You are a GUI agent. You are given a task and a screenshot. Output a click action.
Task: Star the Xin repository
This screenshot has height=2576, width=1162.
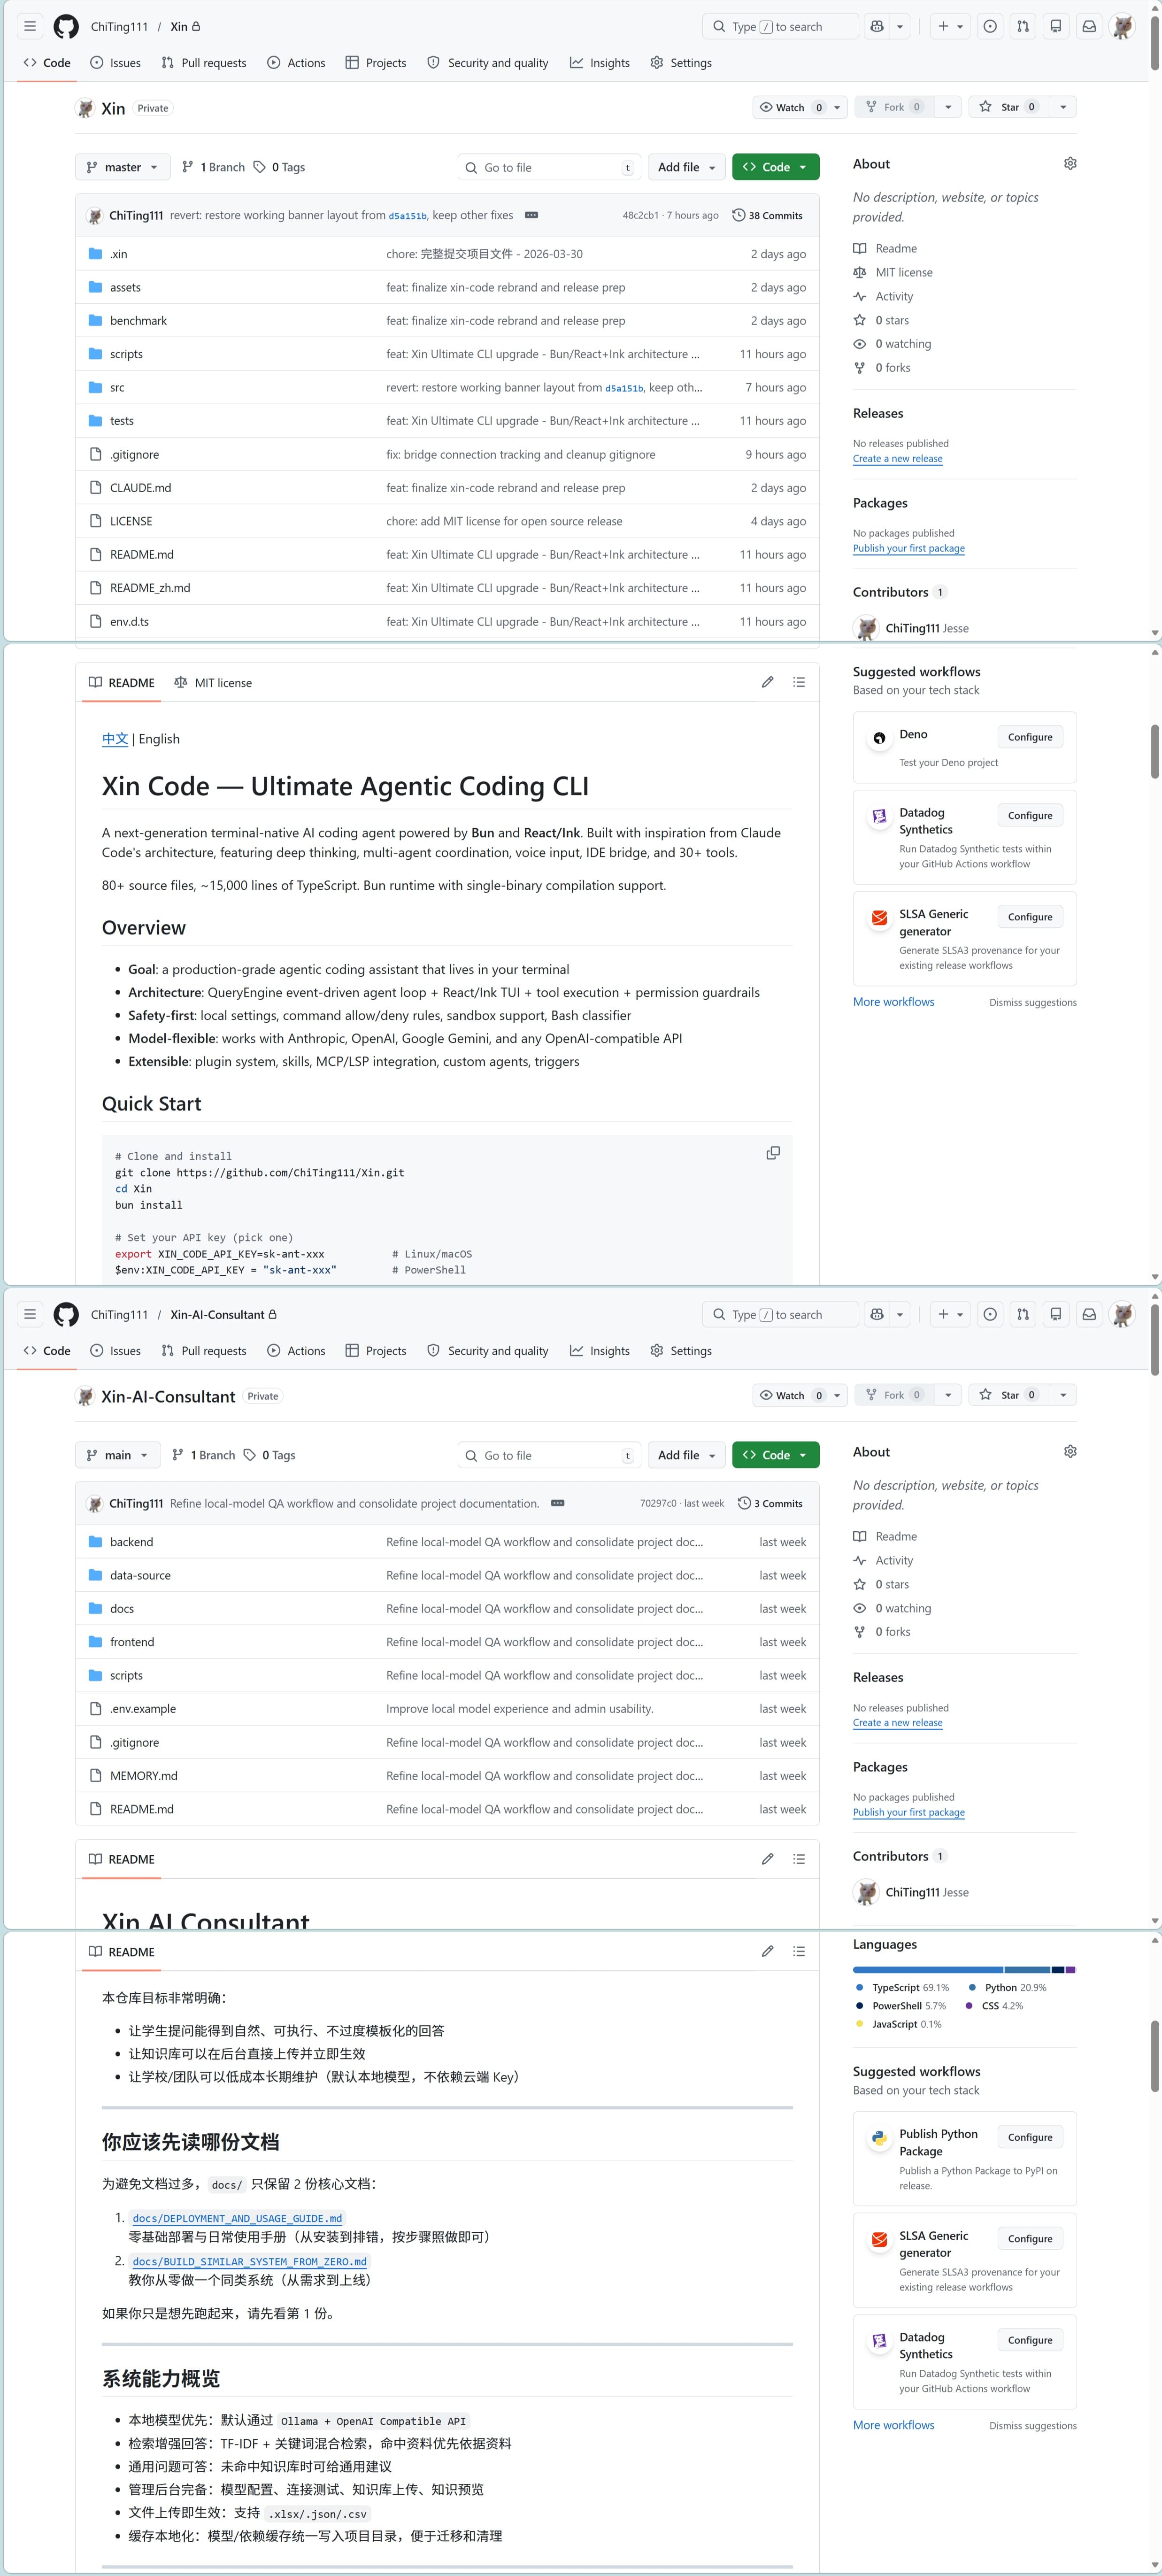(1009, 107)
